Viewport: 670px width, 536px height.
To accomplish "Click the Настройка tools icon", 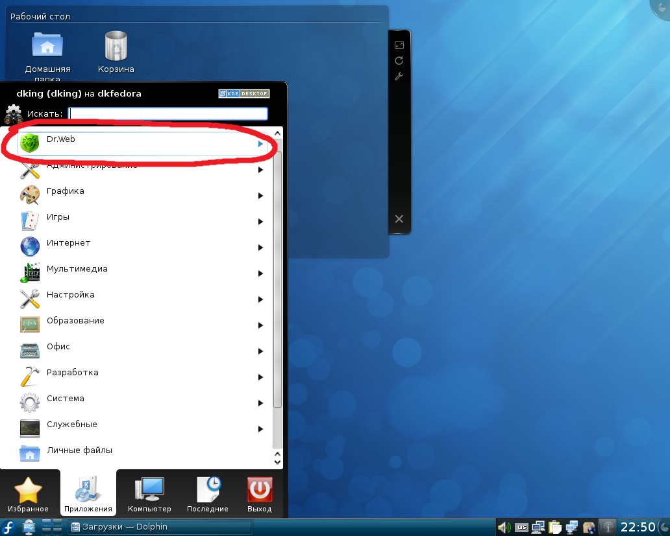I will (29, 299).
